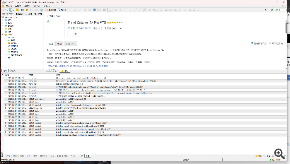Click the back arrow above product title

pos(47,16)
